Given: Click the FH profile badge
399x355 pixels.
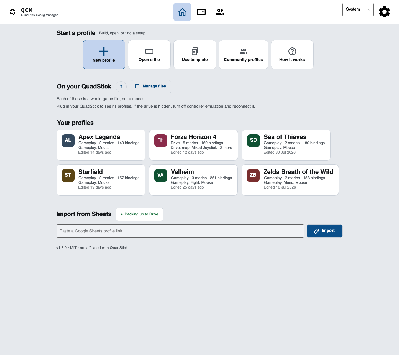Looking at the screenshot, I should click(x=161, y=140).
